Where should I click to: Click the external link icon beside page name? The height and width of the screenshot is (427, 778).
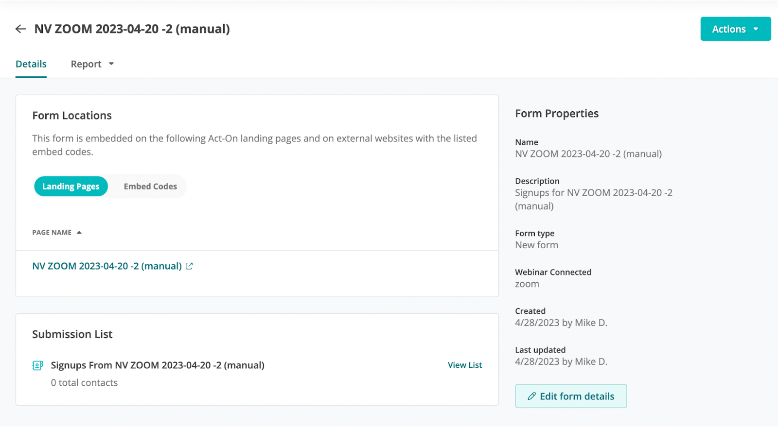(189, 266)
